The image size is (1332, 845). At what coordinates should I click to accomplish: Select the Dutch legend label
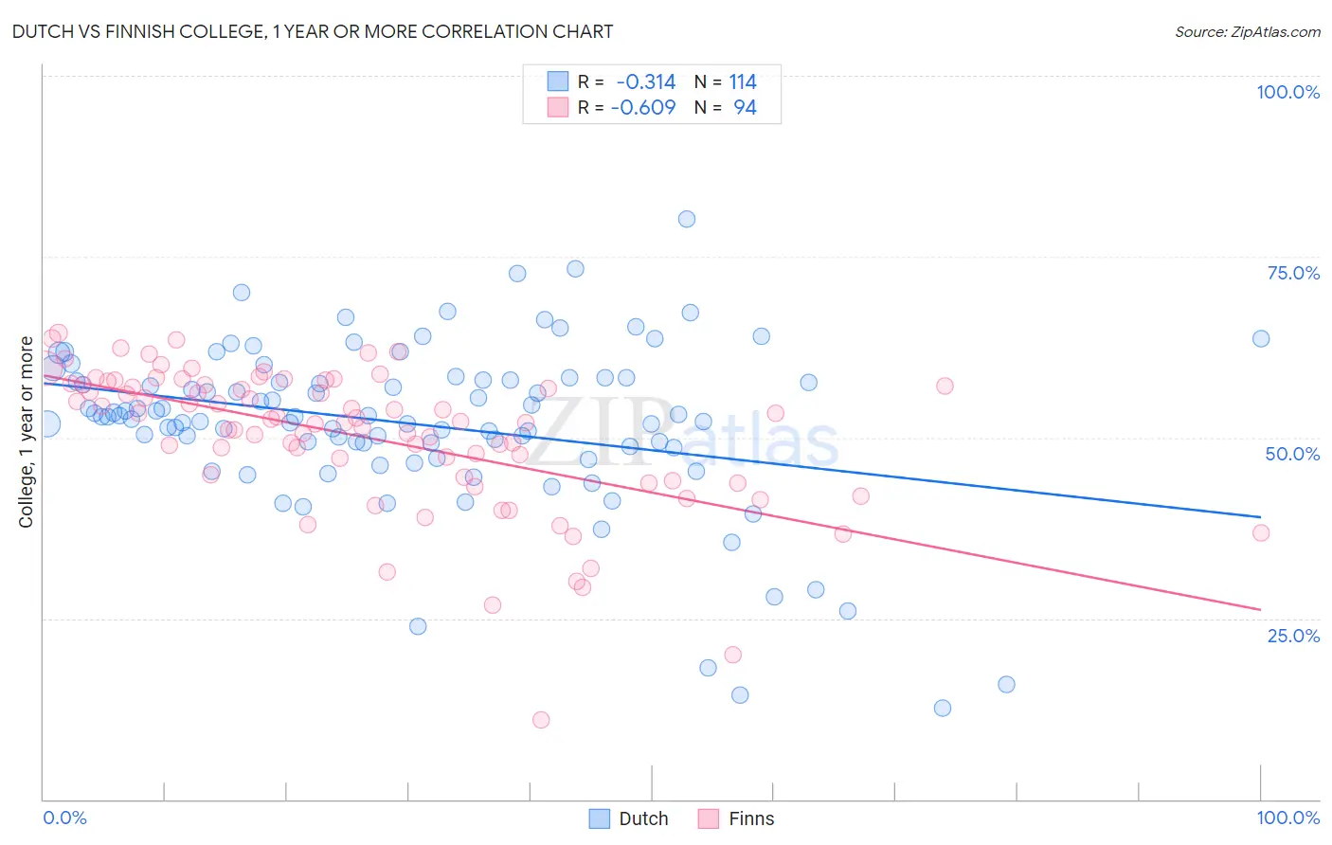(x=643, y=818)
